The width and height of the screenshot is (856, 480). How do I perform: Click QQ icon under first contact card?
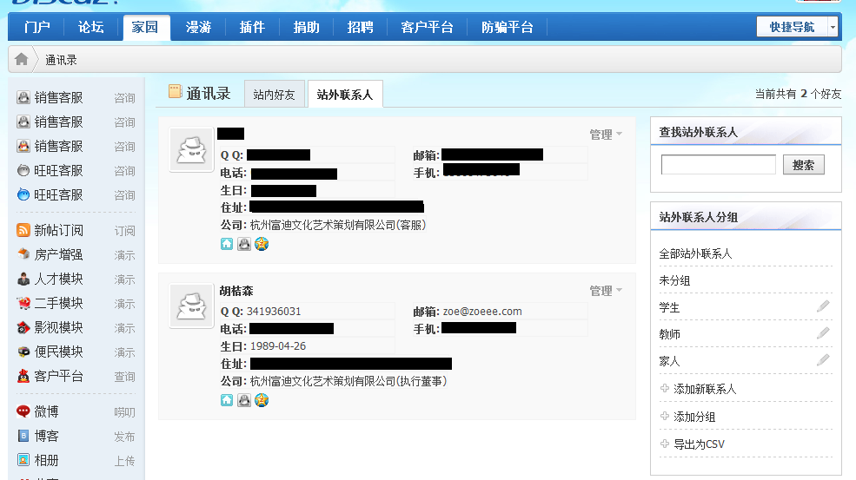pos(244,244)
